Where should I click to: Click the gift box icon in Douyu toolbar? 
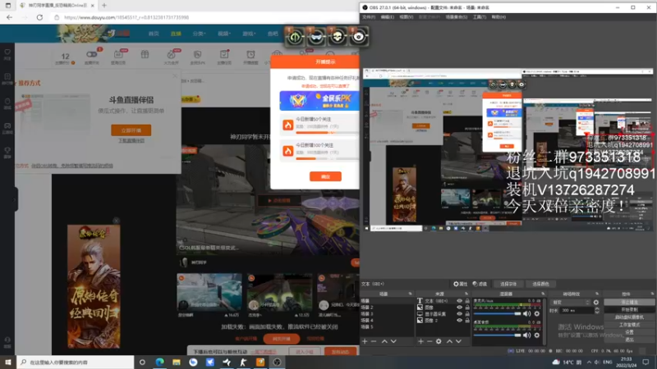[145, 54]
